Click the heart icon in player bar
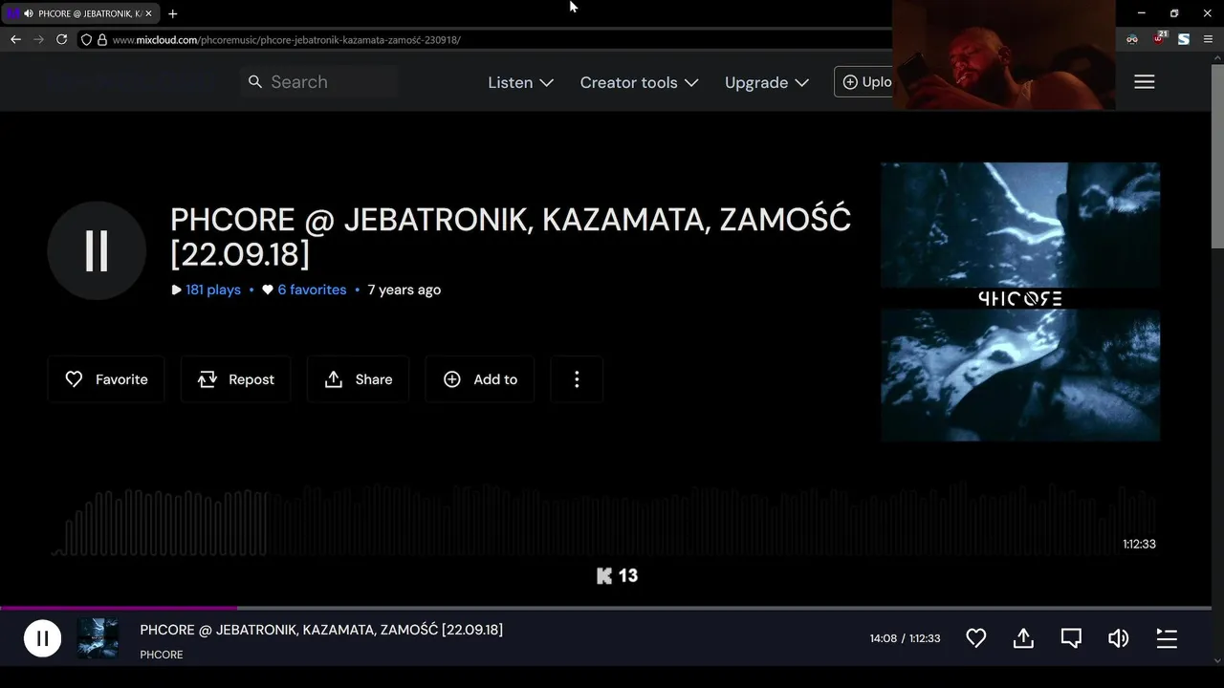 [x=975, y=638]
